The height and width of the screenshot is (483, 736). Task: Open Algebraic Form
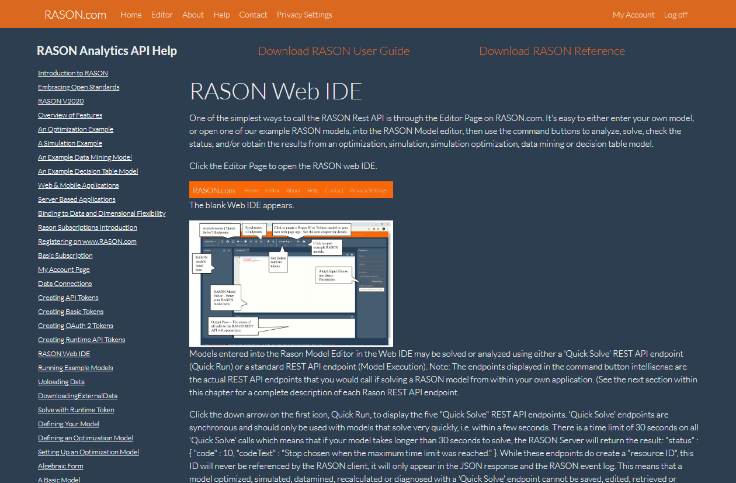[x=60, y=465]
